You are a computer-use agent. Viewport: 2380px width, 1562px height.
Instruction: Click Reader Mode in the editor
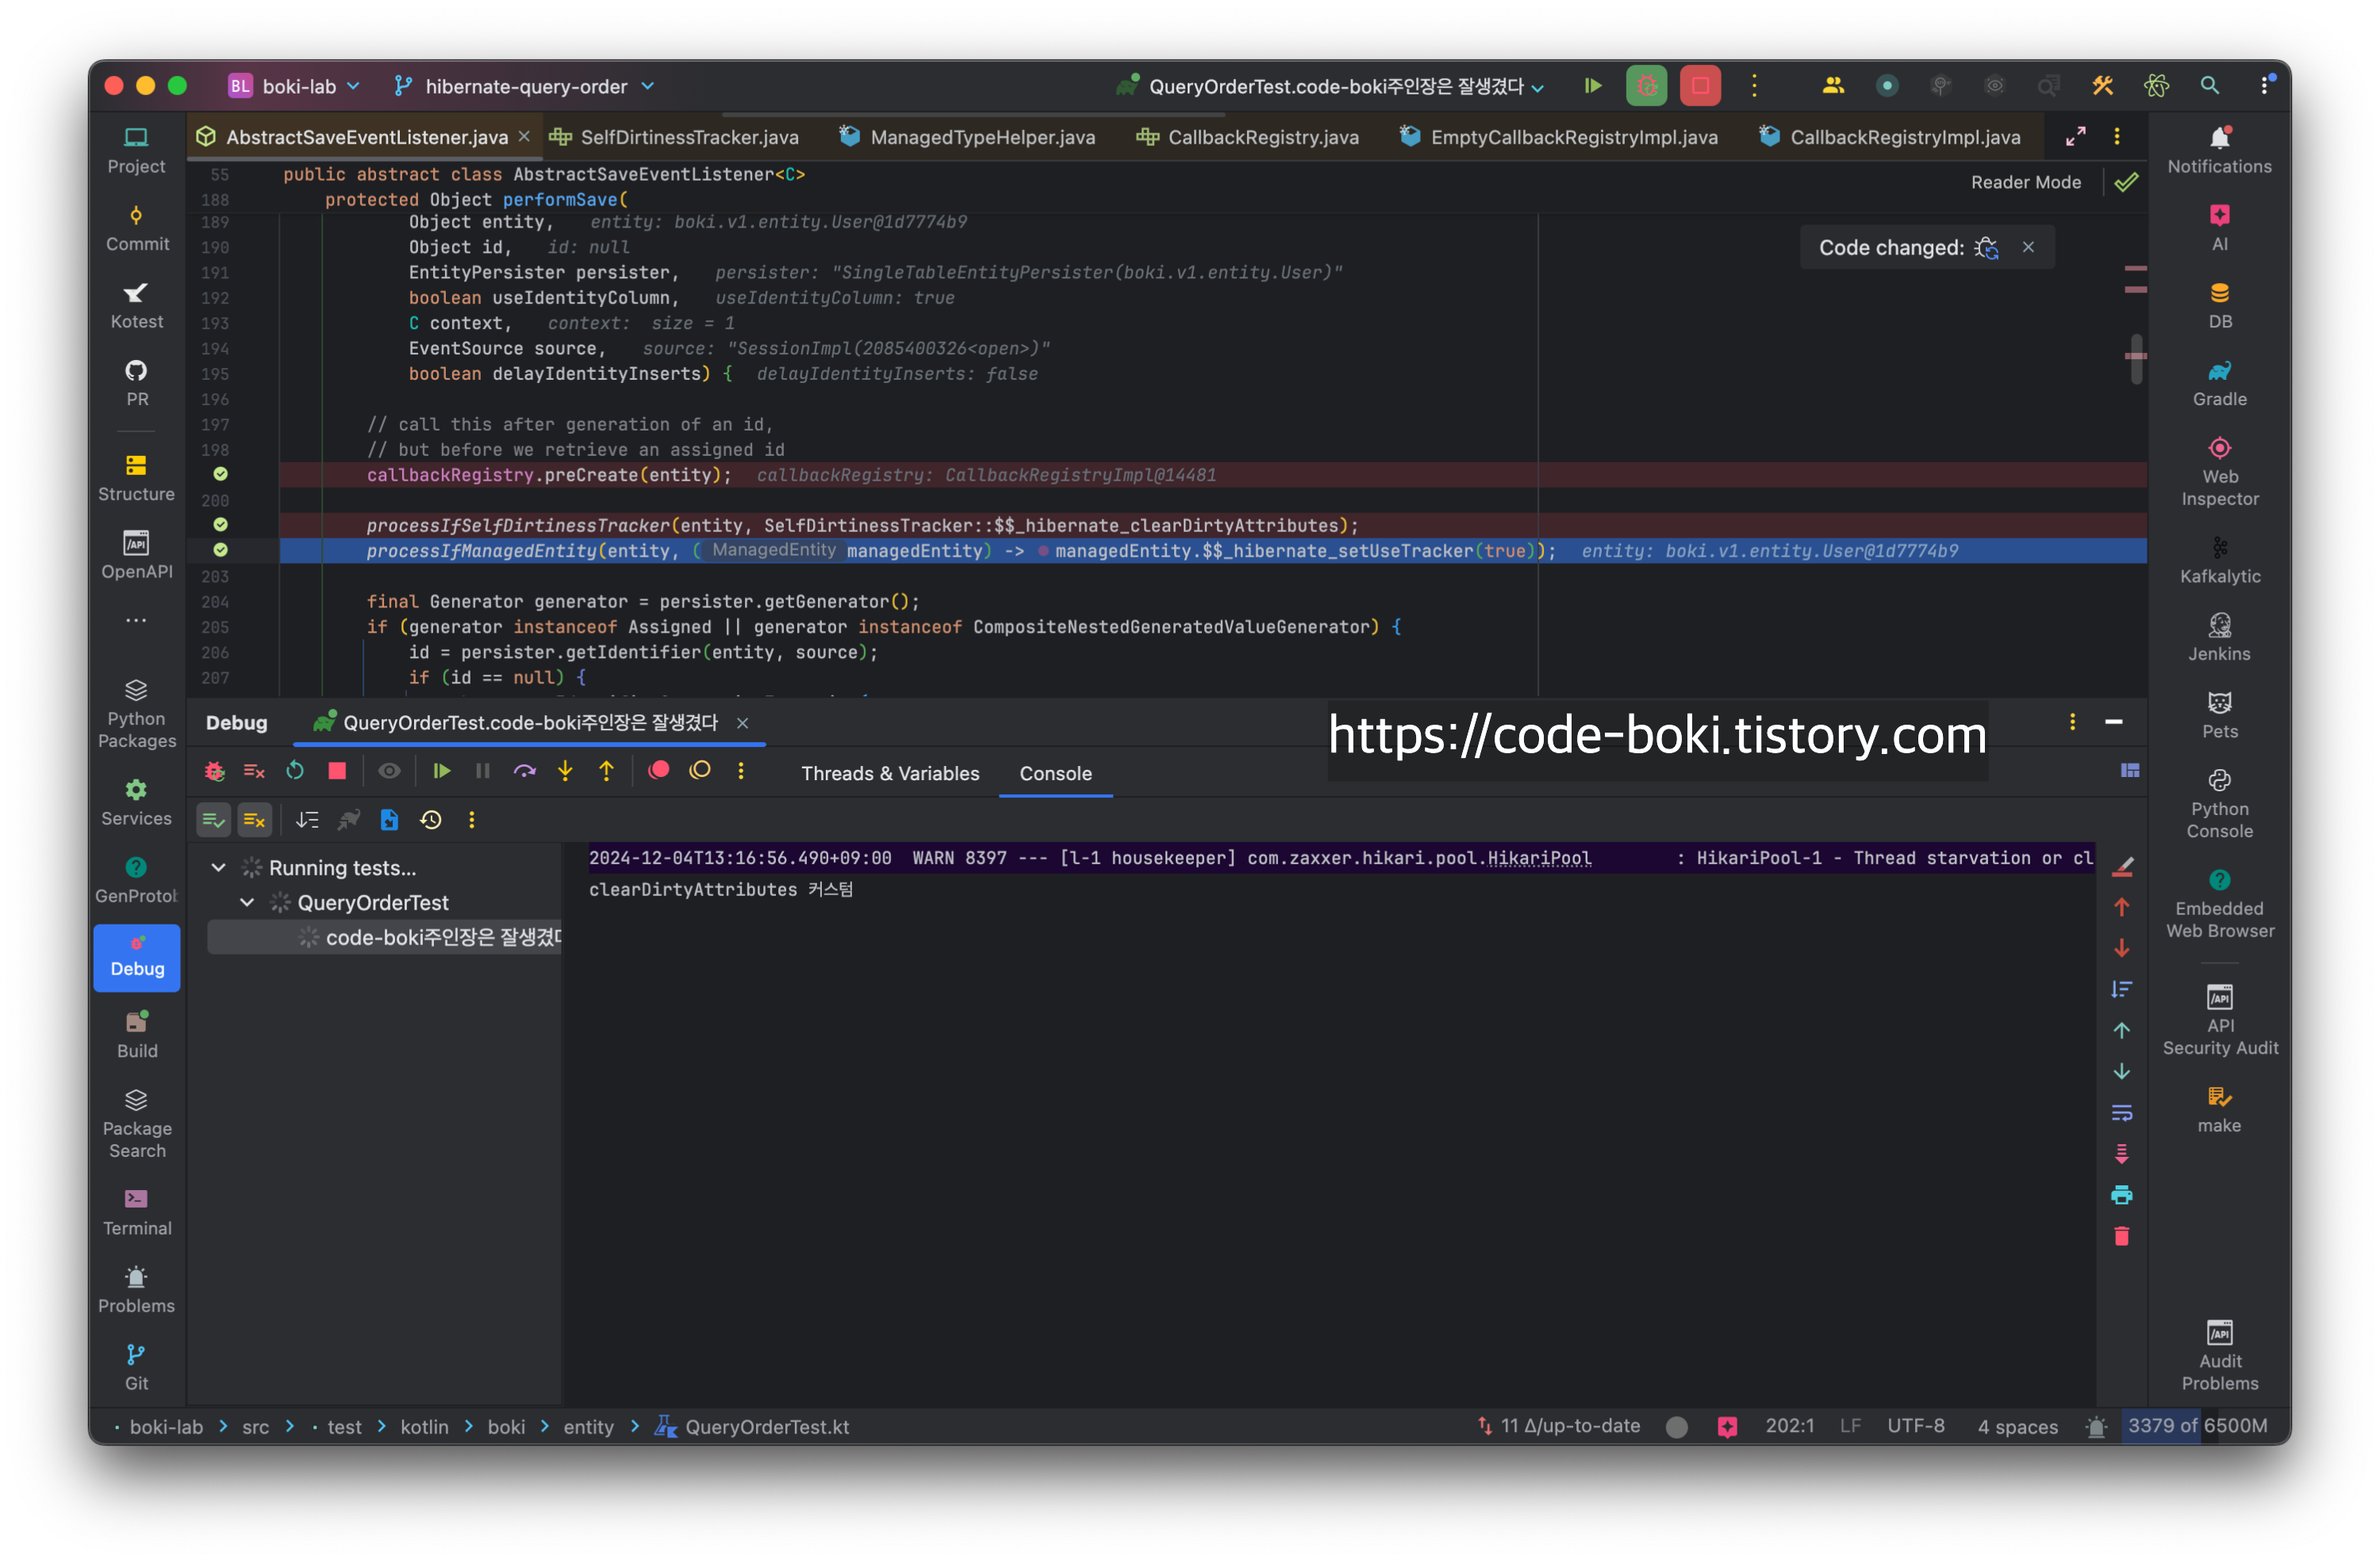pyautogui.click(x=2025, y=182)
